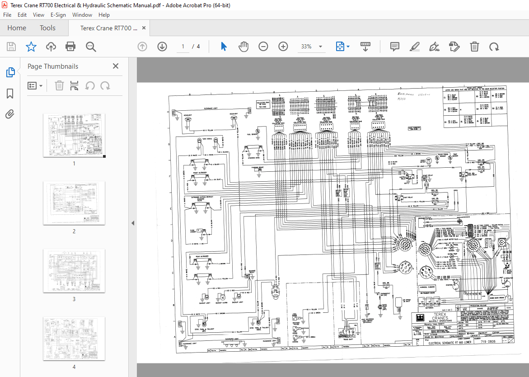
Task: Star the document with the favorites icon
Action: click(x=31, y=47)
